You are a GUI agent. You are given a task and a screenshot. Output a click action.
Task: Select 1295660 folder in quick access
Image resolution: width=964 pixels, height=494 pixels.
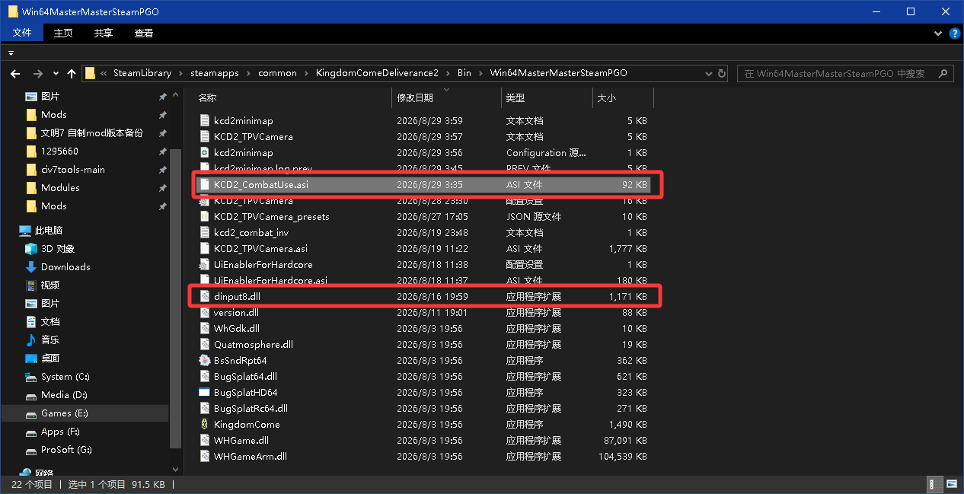pos(59,151)
